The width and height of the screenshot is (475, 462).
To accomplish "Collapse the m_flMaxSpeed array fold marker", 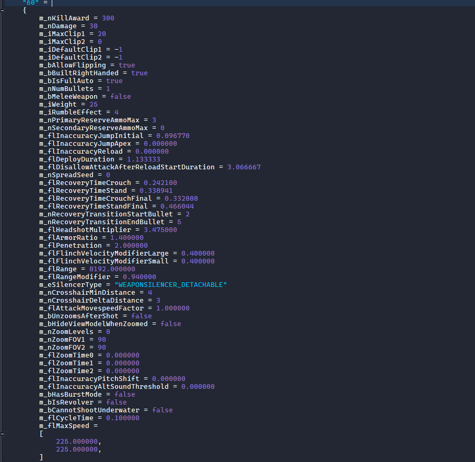I will (3, 434).
